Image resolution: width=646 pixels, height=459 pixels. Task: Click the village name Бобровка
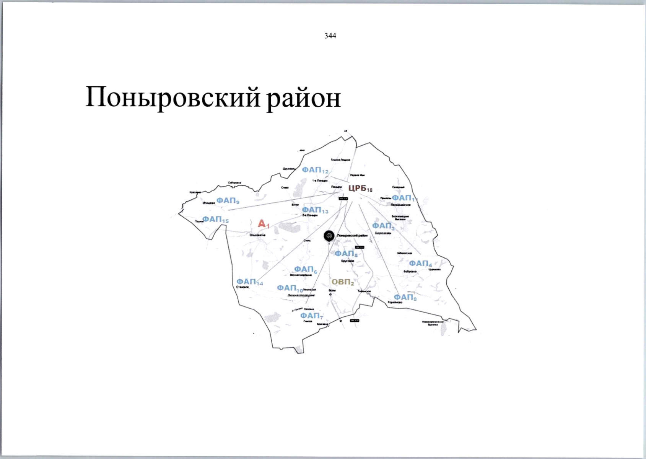(x=410, y=271)
